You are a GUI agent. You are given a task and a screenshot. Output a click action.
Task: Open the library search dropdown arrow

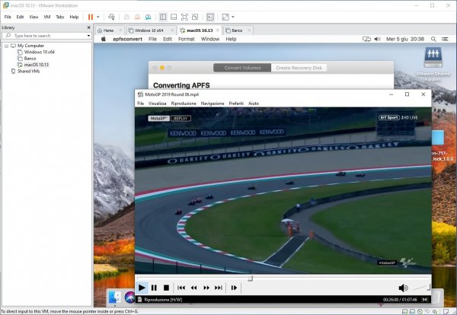88,35
